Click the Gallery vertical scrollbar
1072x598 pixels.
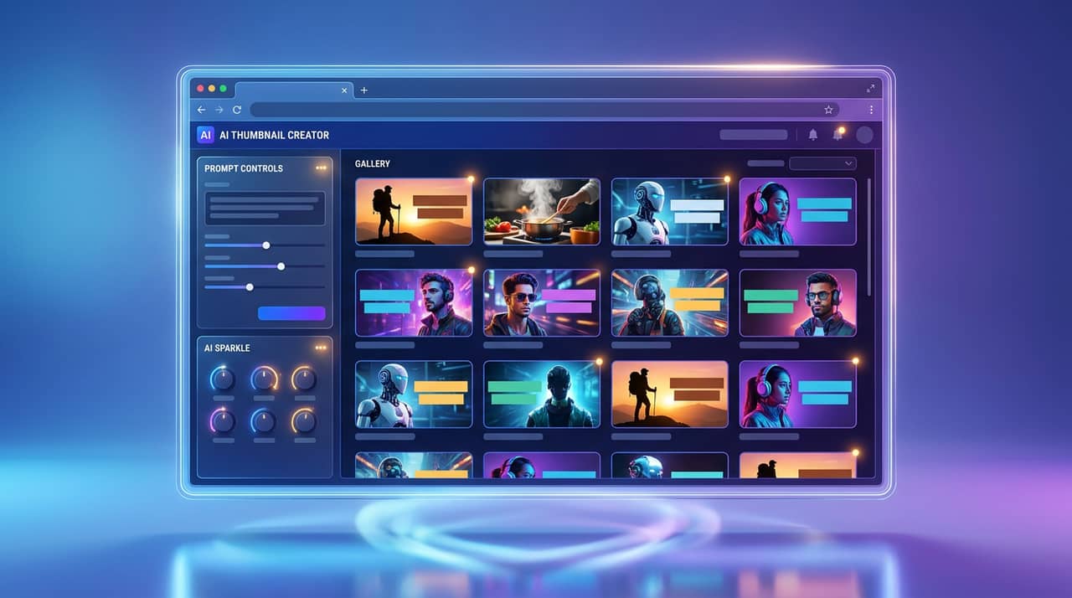pyautogui.click(x=869, y=236)
